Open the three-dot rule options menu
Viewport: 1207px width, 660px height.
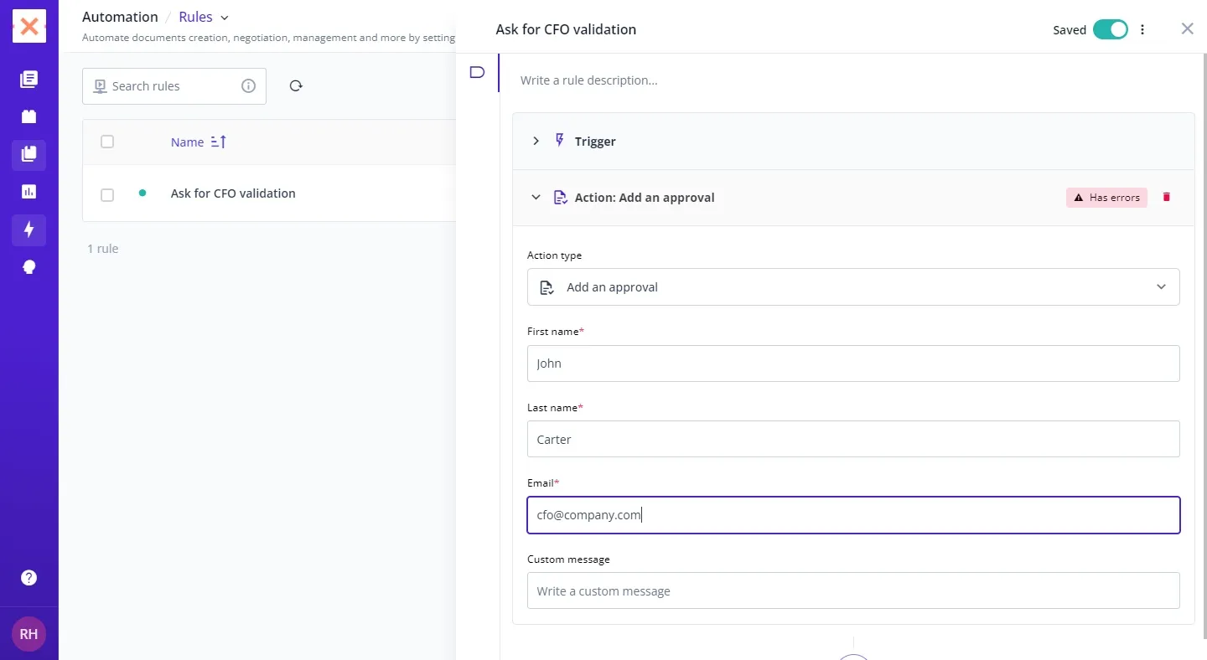coord(1142,30)
